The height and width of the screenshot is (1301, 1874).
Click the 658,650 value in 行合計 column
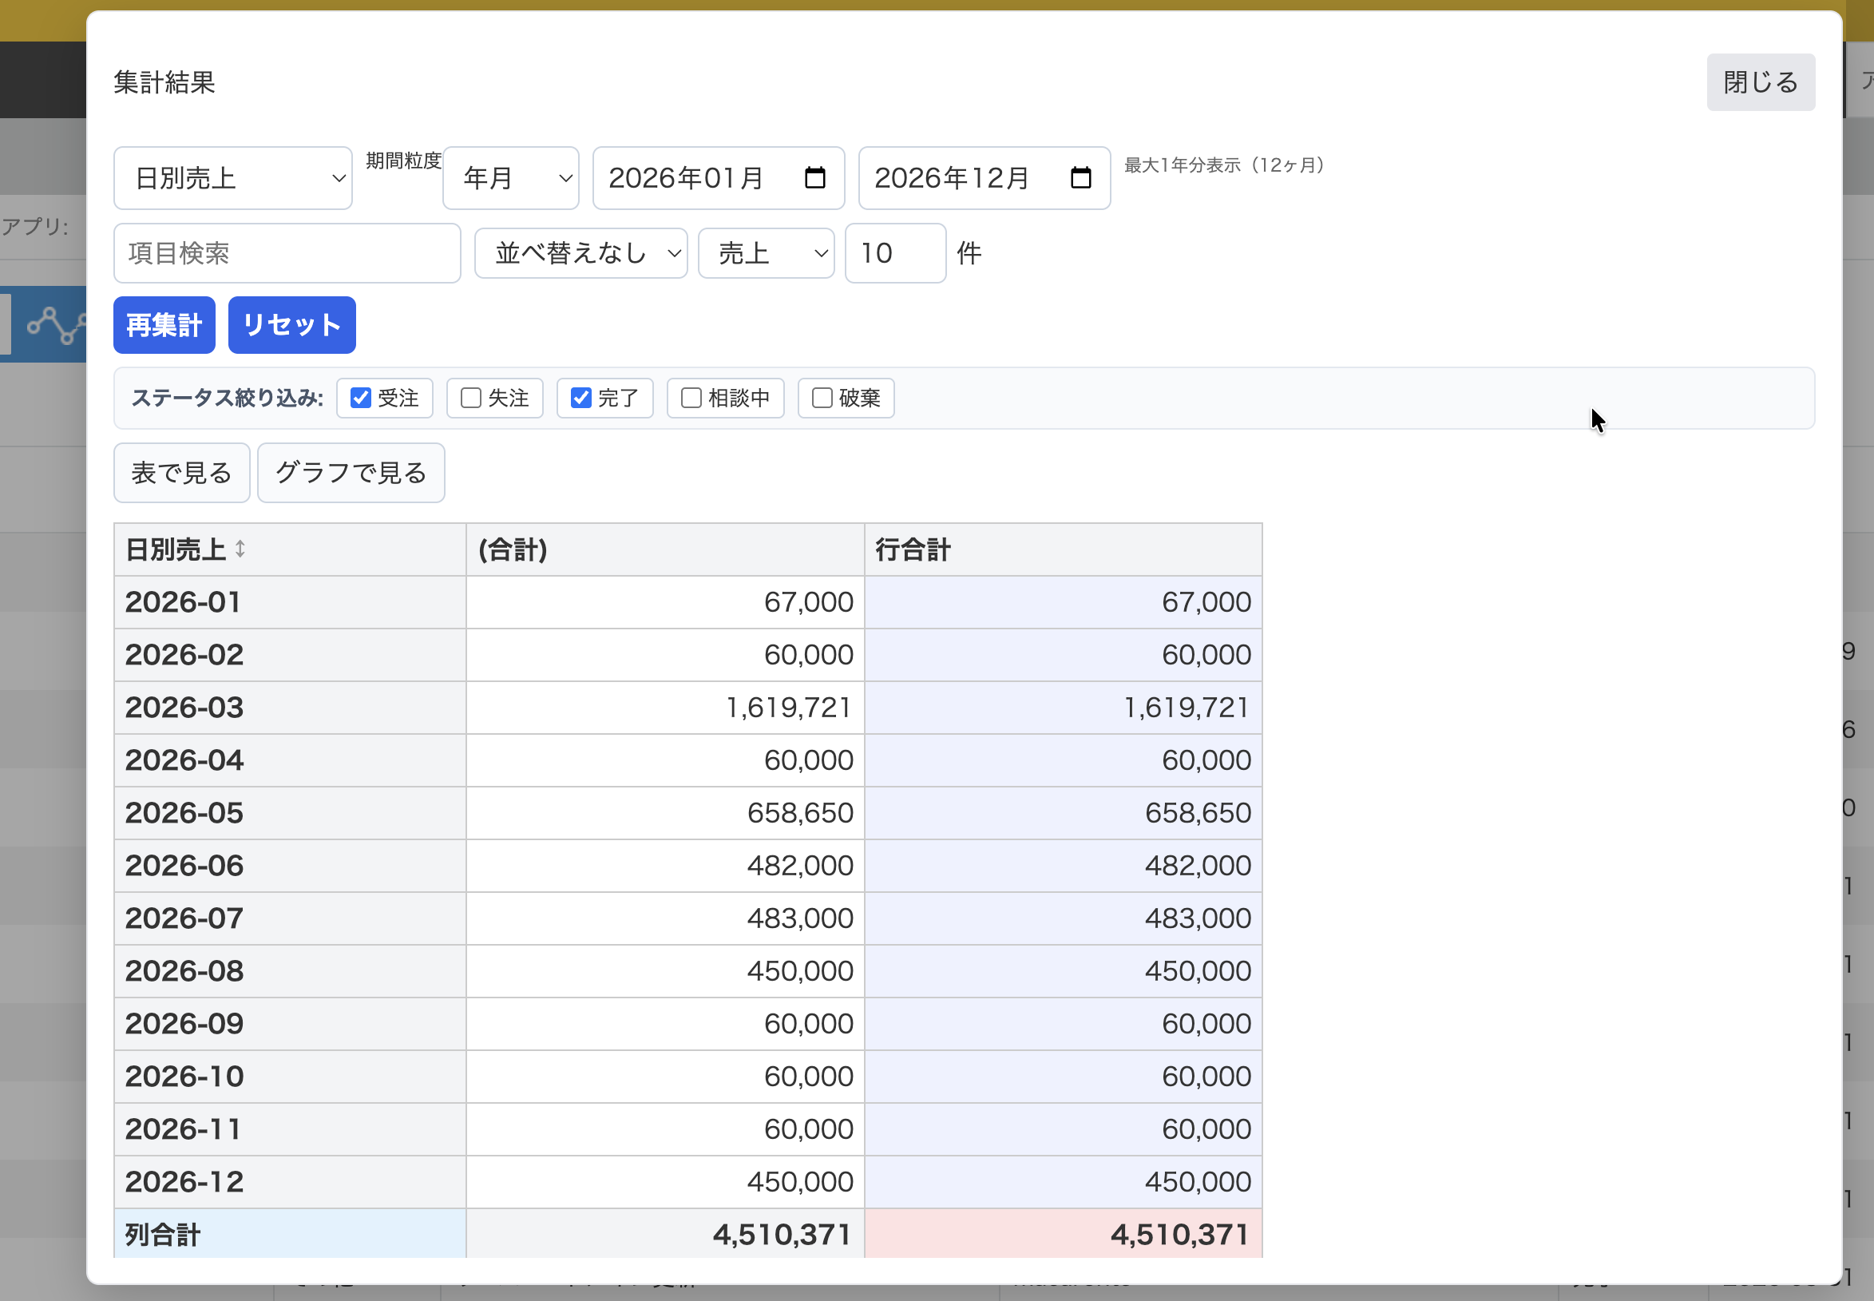point(1198,813)
